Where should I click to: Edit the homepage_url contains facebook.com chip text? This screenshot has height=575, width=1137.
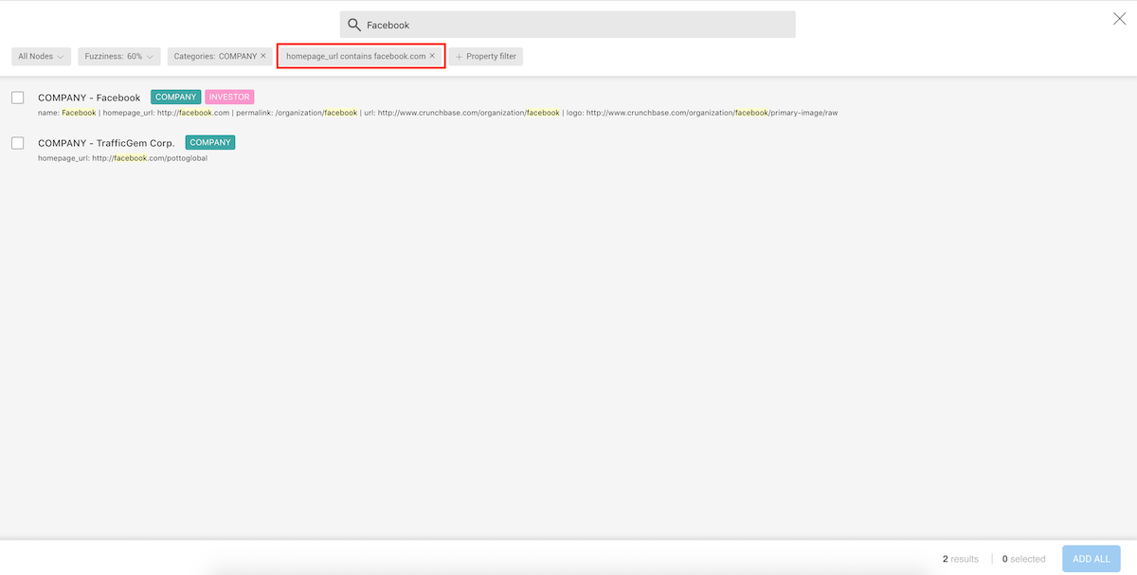[x=355, y=57]
